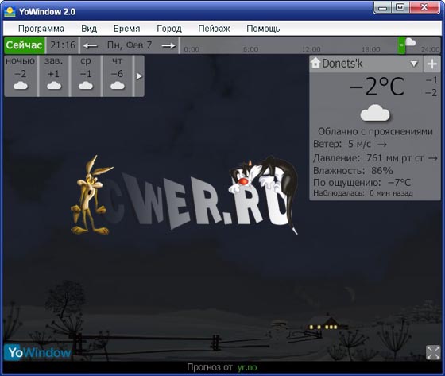The width and height of the screenshot is (445, 376).
Task: Show more forecast days with arrow
Action: point(139,76)
